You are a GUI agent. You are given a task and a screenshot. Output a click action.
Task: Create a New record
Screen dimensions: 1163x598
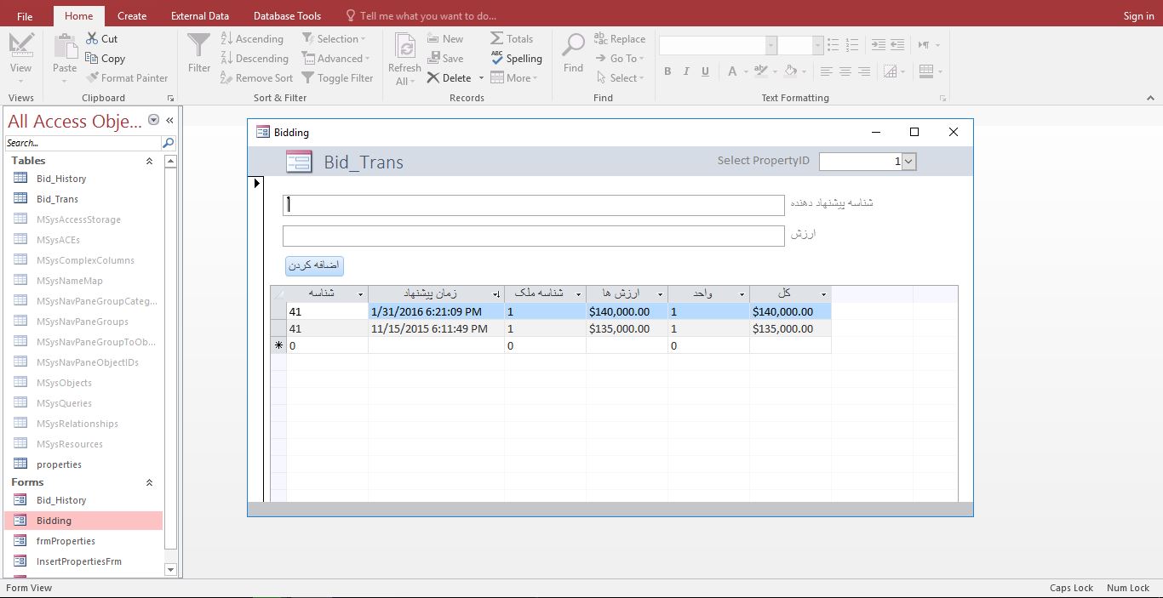[445, 39]
